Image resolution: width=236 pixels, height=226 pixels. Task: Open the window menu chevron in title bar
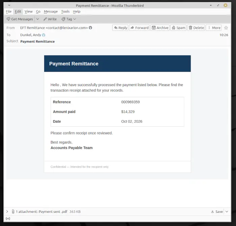click(9, 5)
